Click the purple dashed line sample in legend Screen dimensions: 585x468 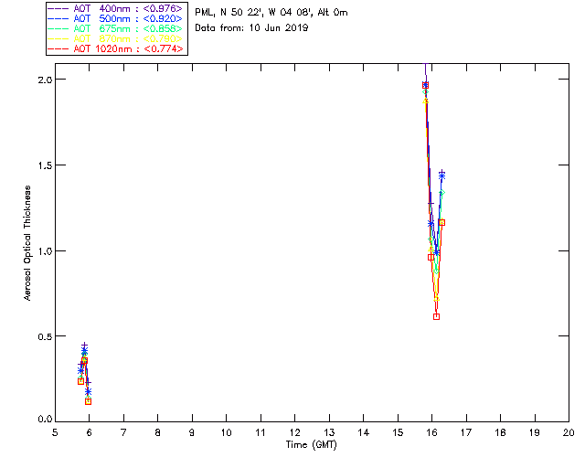coord(58,8)
